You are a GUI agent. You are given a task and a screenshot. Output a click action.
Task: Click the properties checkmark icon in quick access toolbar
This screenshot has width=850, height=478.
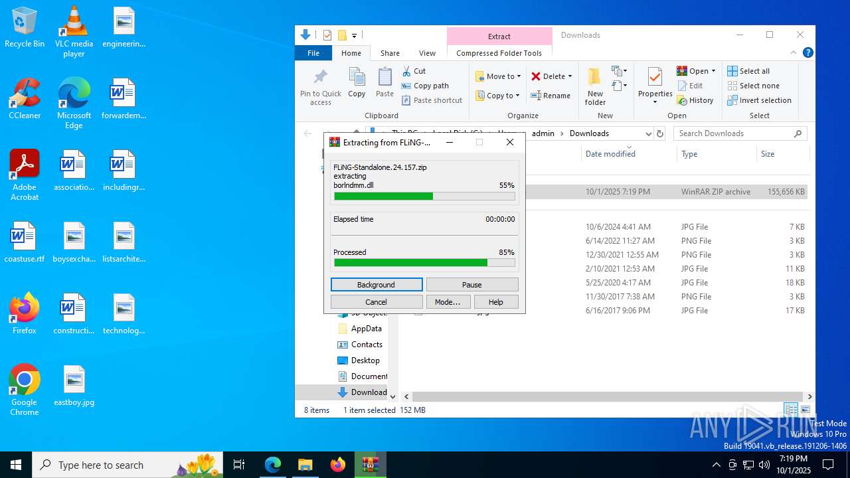tap(327, 35)
